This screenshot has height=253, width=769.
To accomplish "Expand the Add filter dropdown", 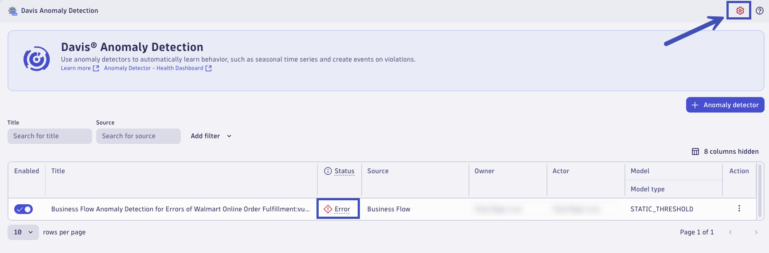I will [x=211, y=136].
